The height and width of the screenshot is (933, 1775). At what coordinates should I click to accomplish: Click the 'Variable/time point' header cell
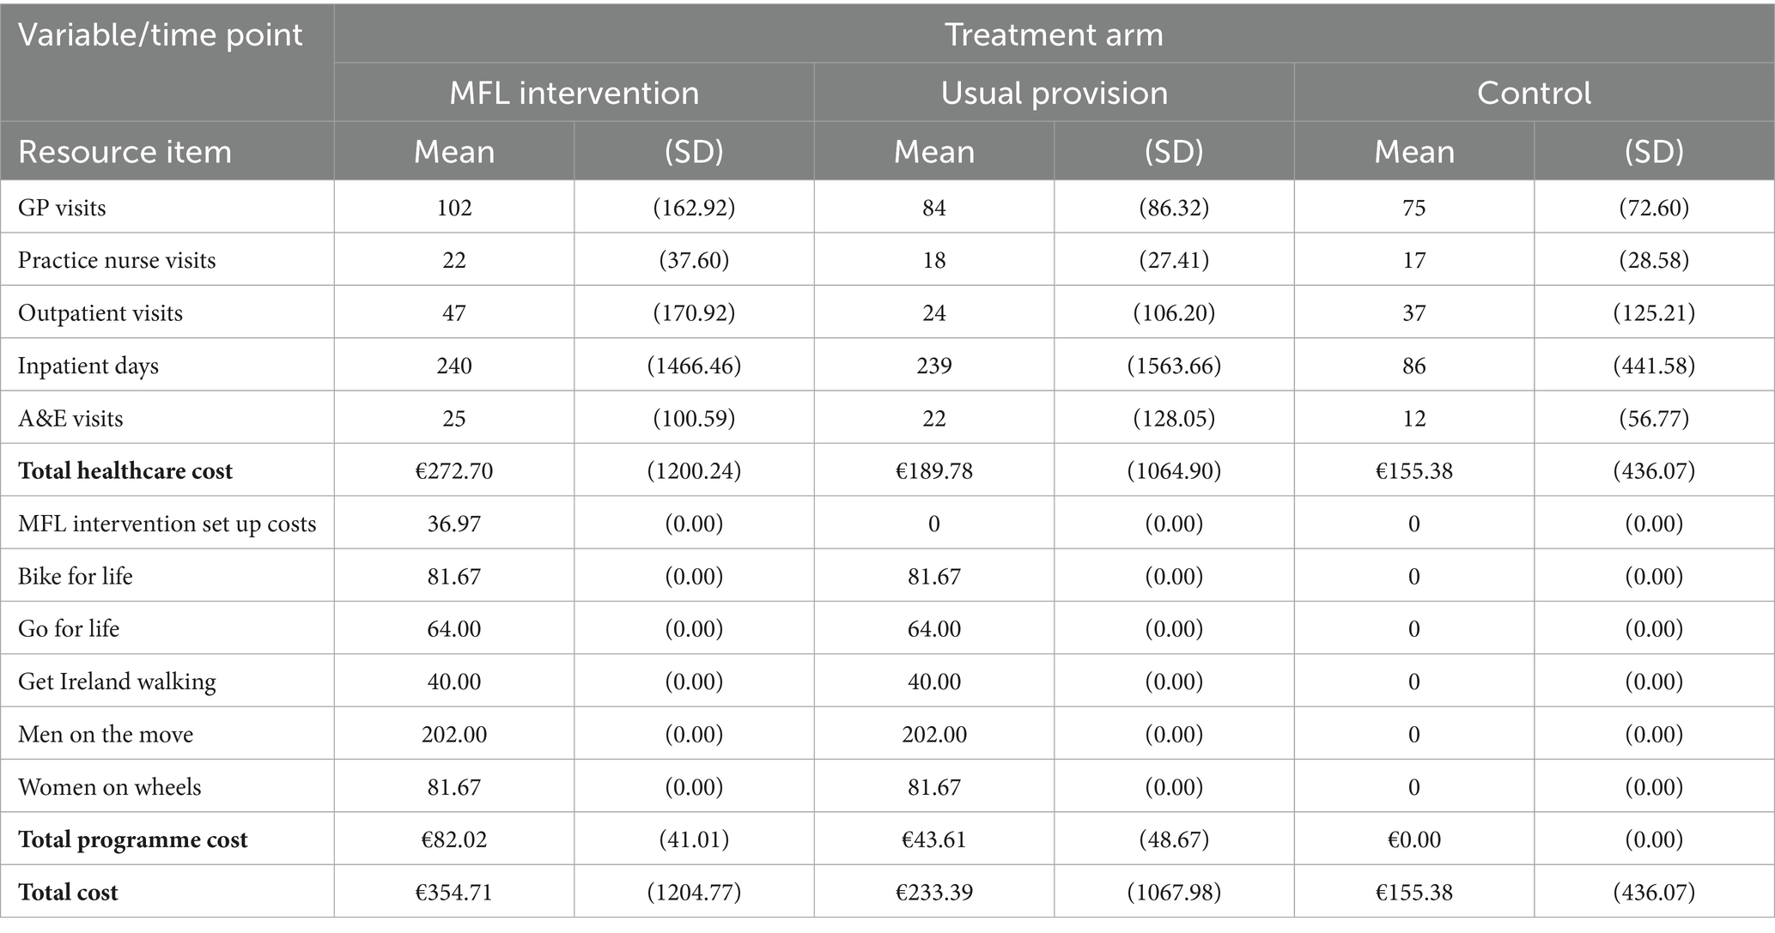(161, 34)
